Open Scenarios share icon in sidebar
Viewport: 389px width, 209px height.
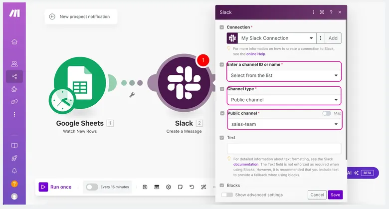[x=14, y=76]
